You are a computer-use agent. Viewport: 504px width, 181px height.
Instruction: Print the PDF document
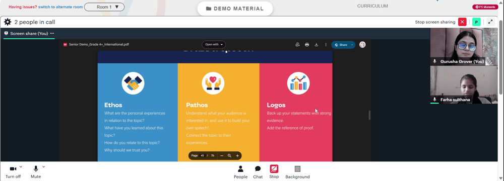pos(307,45)
